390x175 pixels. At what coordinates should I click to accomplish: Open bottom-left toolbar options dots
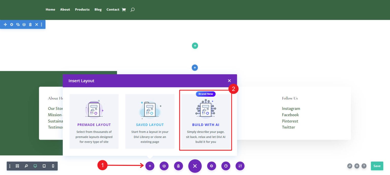10,166
